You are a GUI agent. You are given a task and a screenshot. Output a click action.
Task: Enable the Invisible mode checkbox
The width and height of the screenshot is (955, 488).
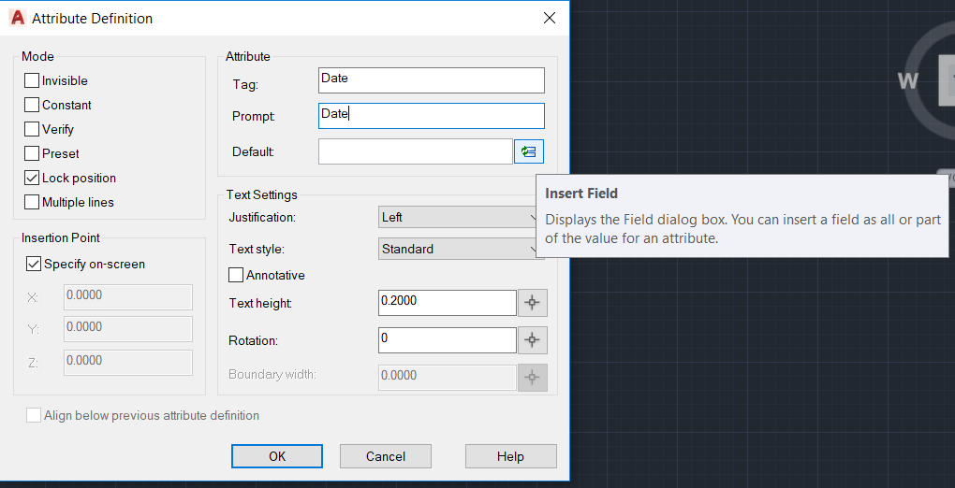click(32, 81)
